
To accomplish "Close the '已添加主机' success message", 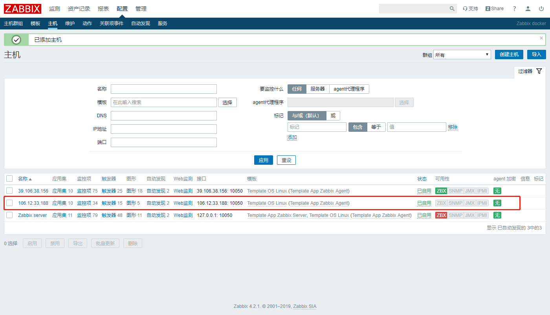I will (541, 38).
